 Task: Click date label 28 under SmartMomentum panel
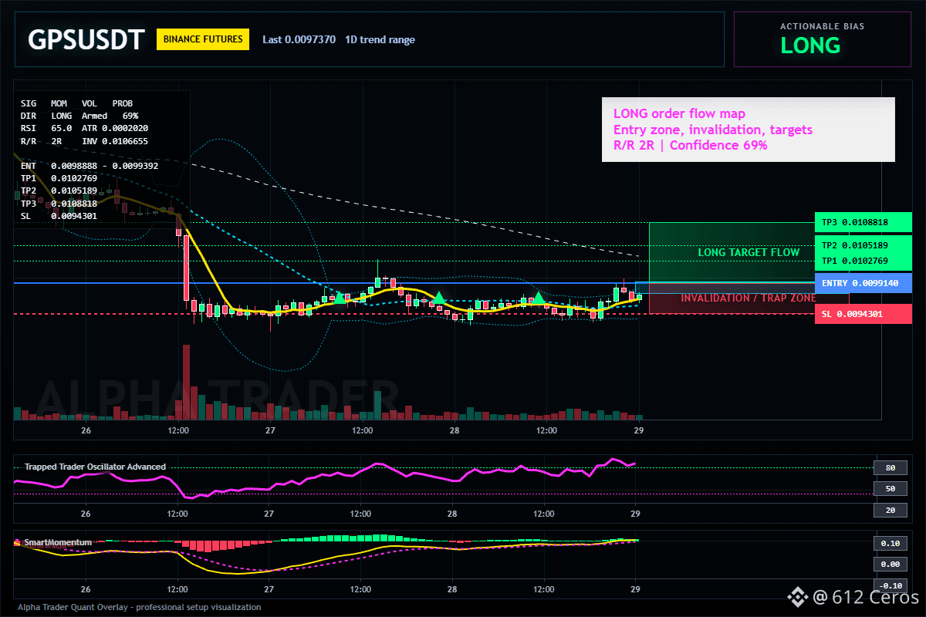(x=452, y=589)
